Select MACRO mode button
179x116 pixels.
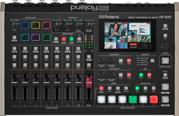point(126,88)
